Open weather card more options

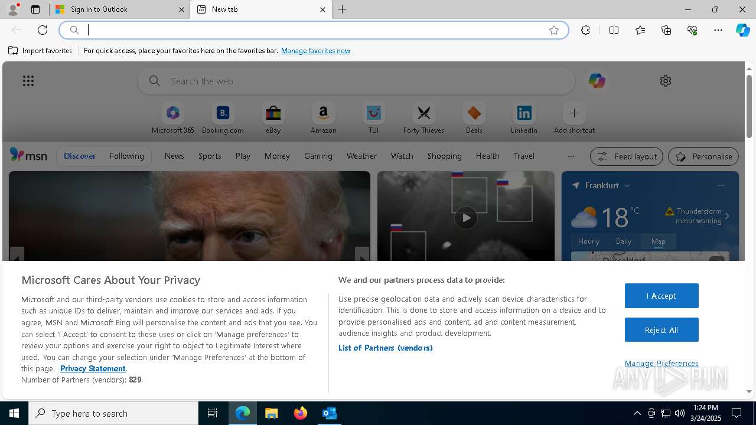click(x=721, y=185)
